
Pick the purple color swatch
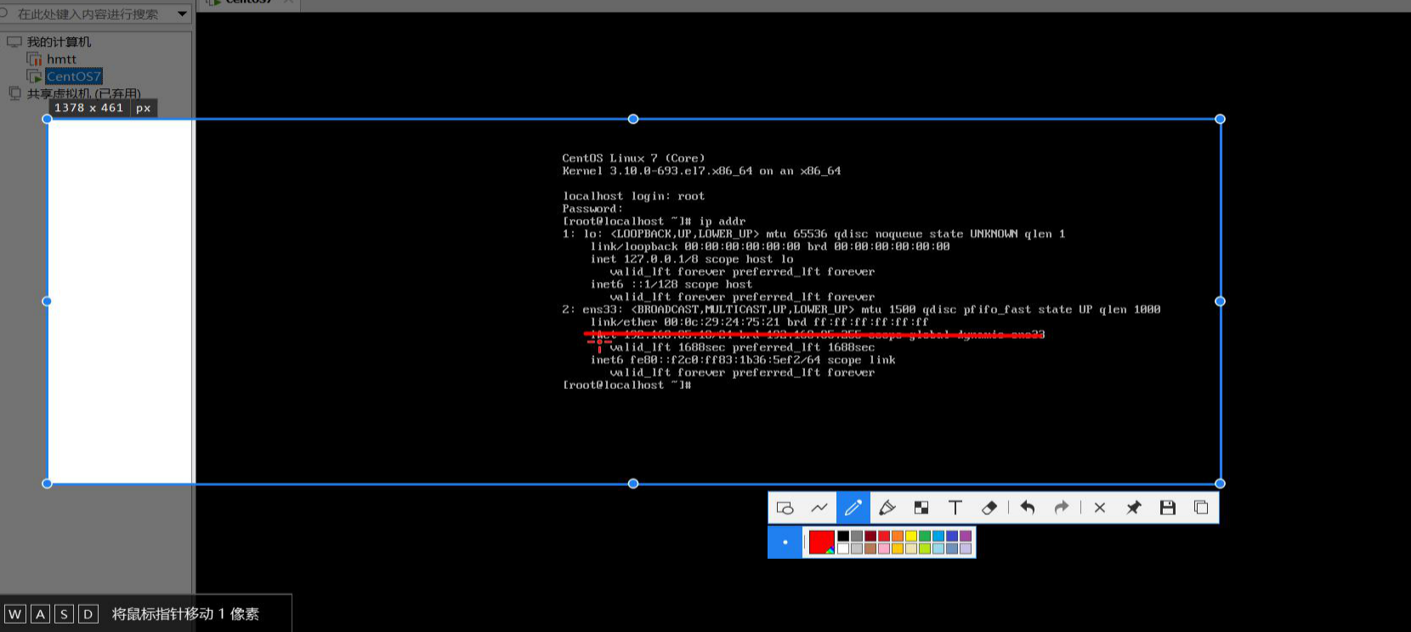[966, 536]
